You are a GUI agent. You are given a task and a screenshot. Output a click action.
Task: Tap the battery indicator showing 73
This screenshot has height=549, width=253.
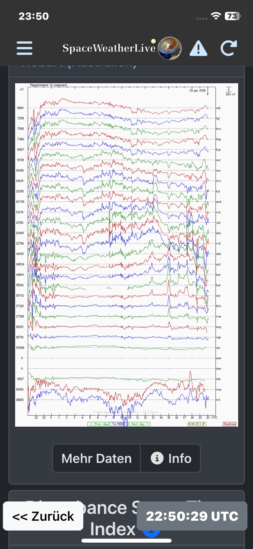click(232, 16)
